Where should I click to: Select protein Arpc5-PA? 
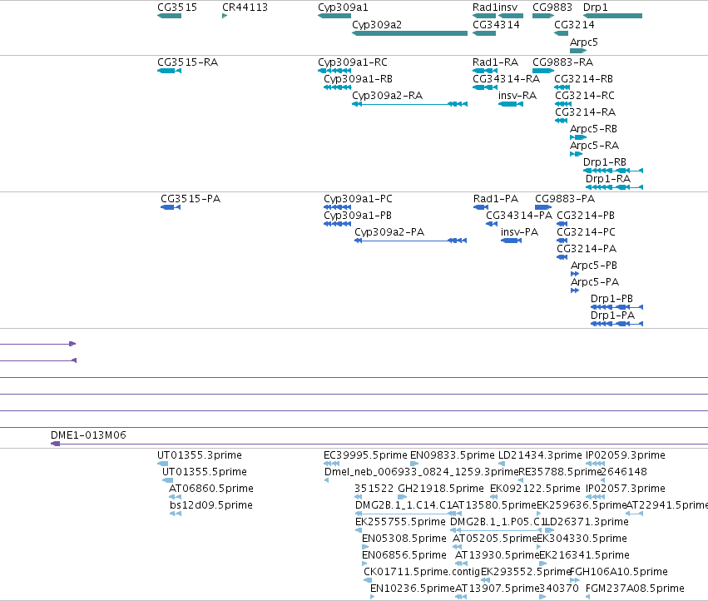(x=595, y=282)
